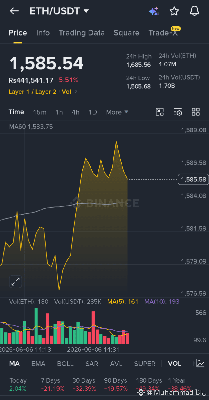Expand chart to fullscreen with arrows icon

tap(15, 282)
